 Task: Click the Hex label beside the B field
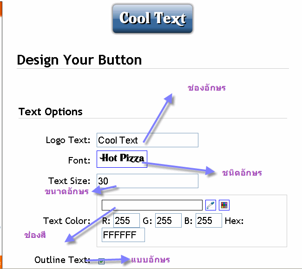pyautogui.click(x=234, y=221)
